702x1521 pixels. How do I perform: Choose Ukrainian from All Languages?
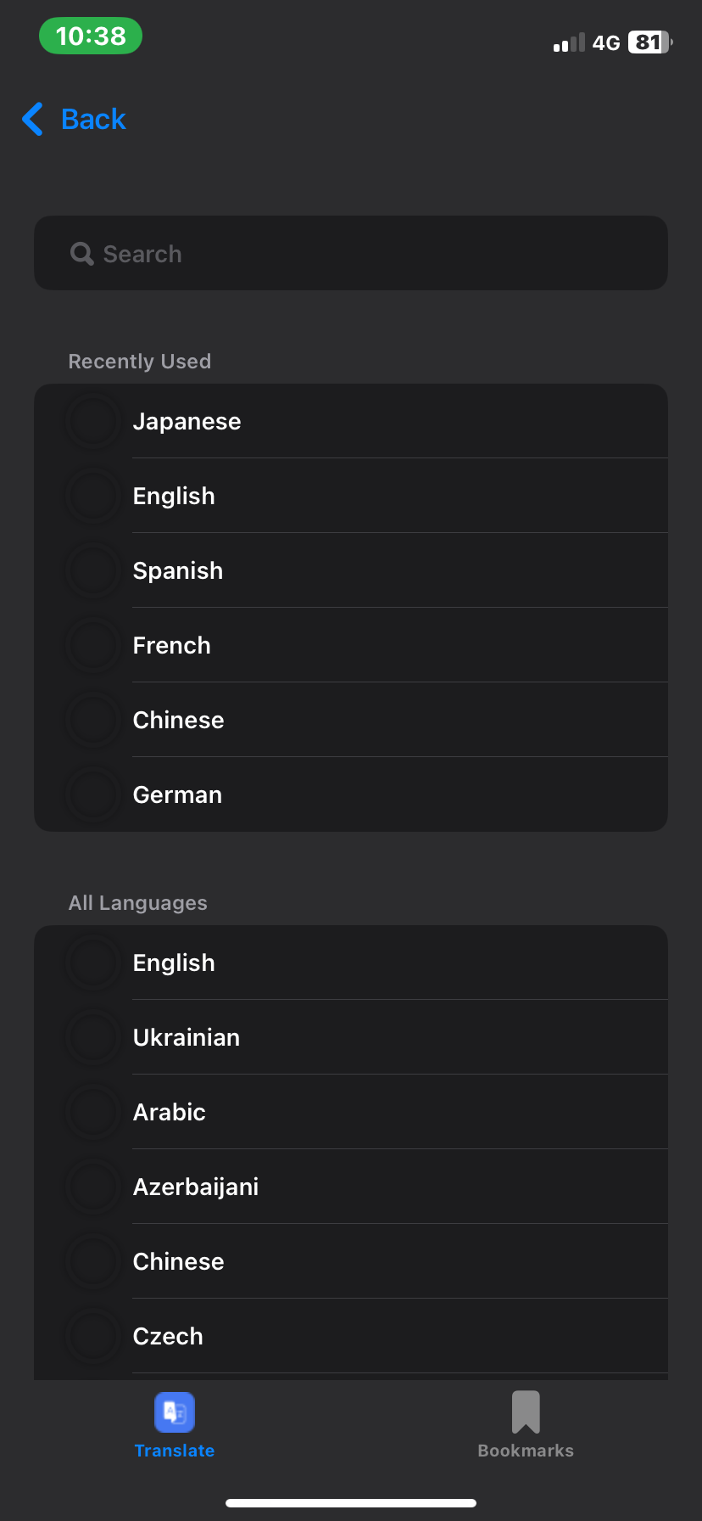click(x=187, y=1038)
